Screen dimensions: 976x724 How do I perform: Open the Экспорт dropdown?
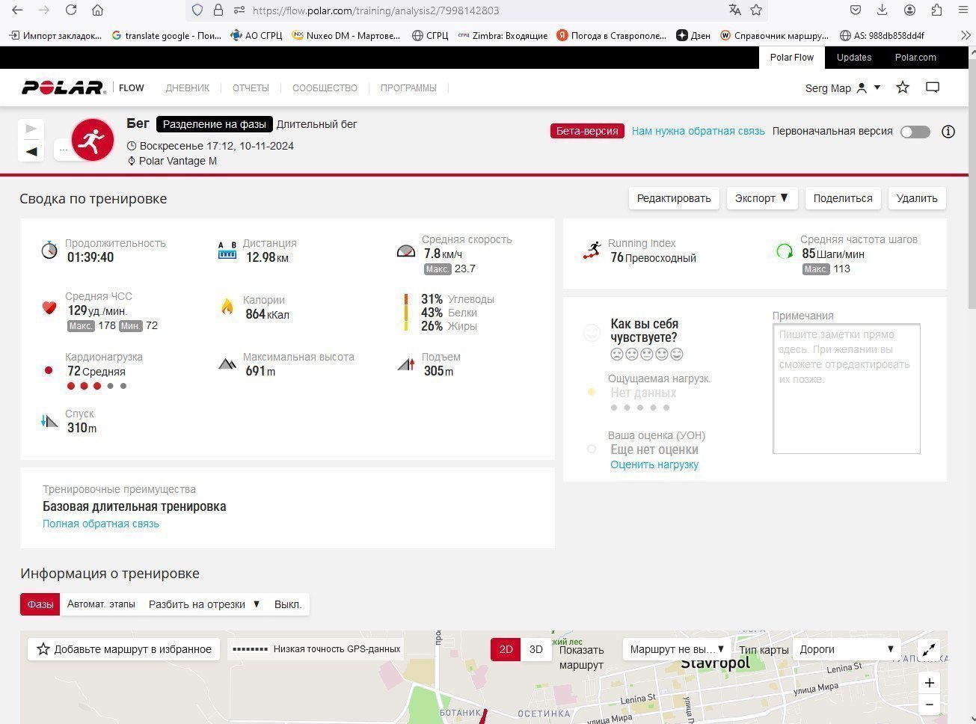[761, 198]
